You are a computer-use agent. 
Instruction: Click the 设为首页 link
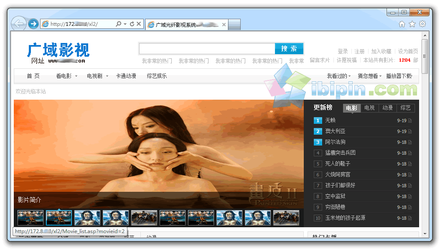[x=408, y=51]
